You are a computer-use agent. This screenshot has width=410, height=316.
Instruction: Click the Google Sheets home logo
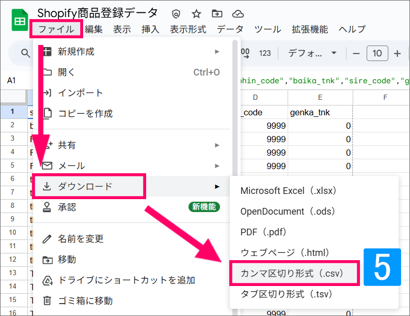pos(20,21)
